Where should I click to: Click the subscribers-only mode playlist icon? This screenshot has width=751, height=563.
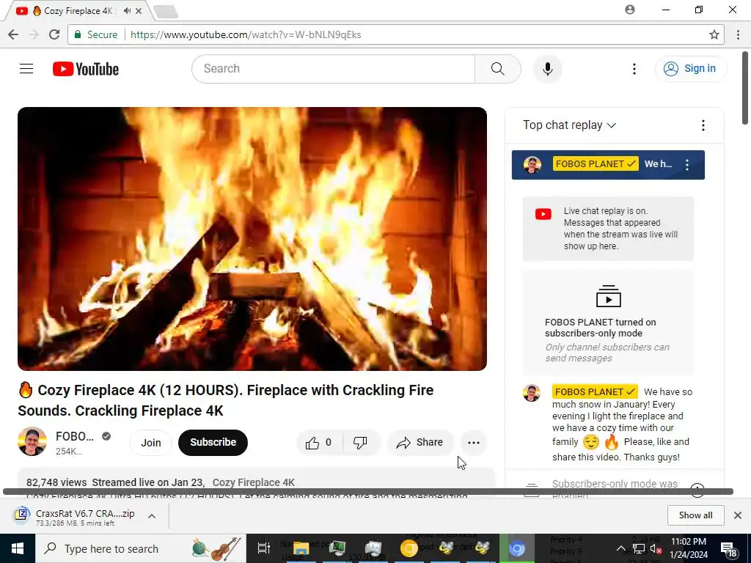point(608,296)
